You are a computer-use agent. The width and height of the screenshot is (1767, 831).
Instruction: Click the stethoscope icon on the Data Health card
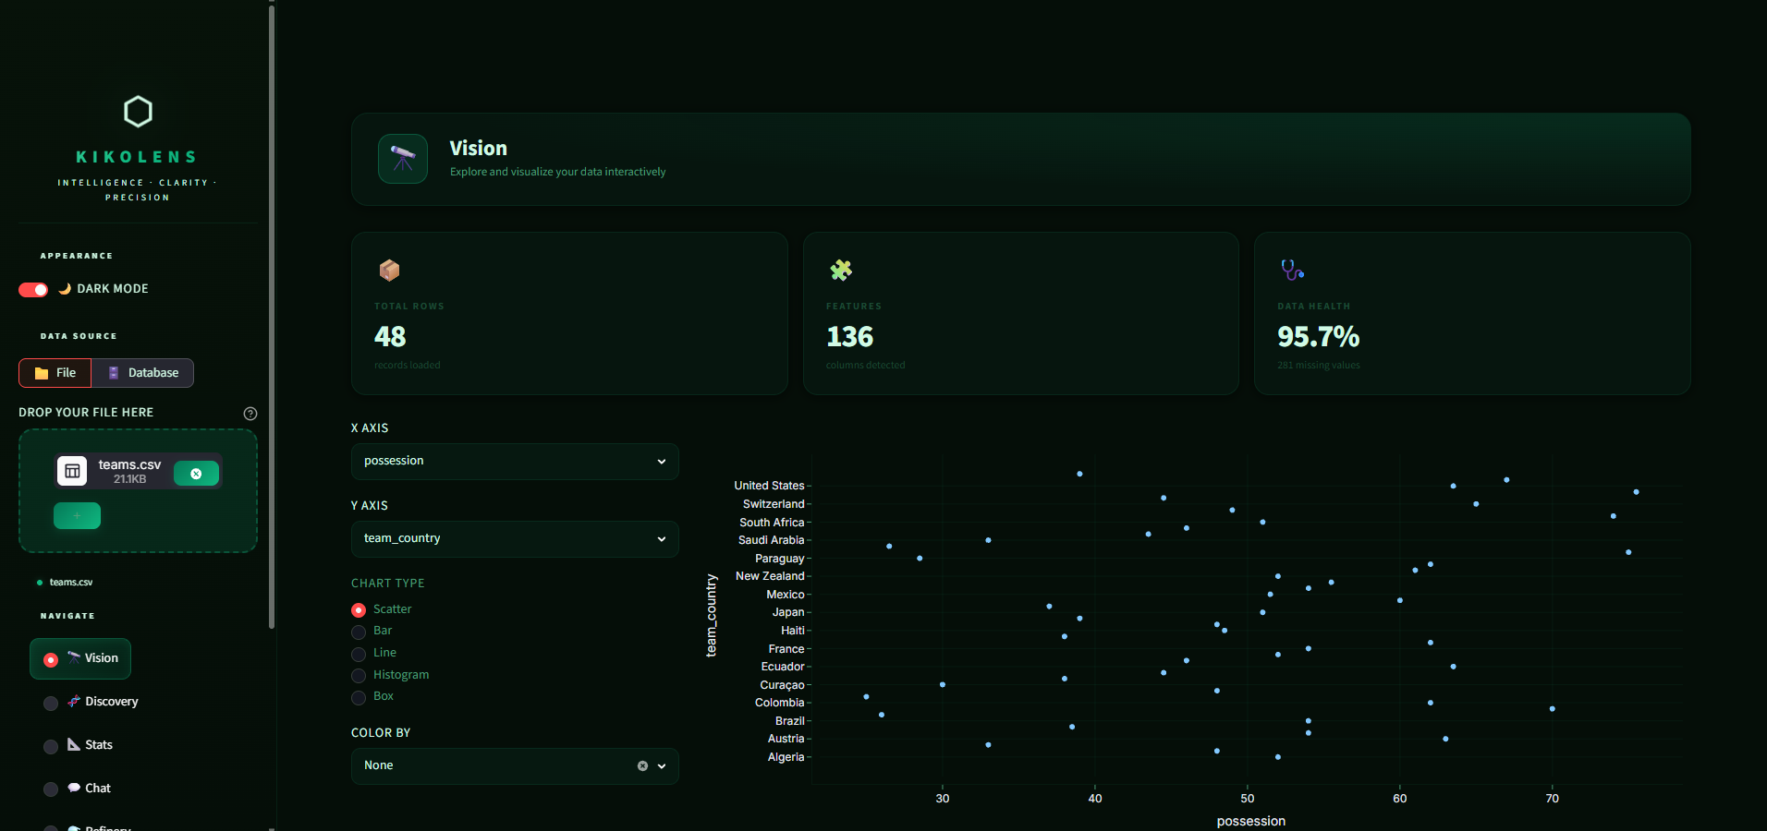(1292, 271)
